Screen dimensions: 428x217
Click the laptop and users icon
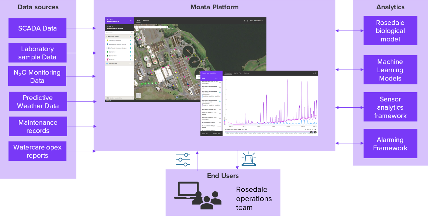198,195
